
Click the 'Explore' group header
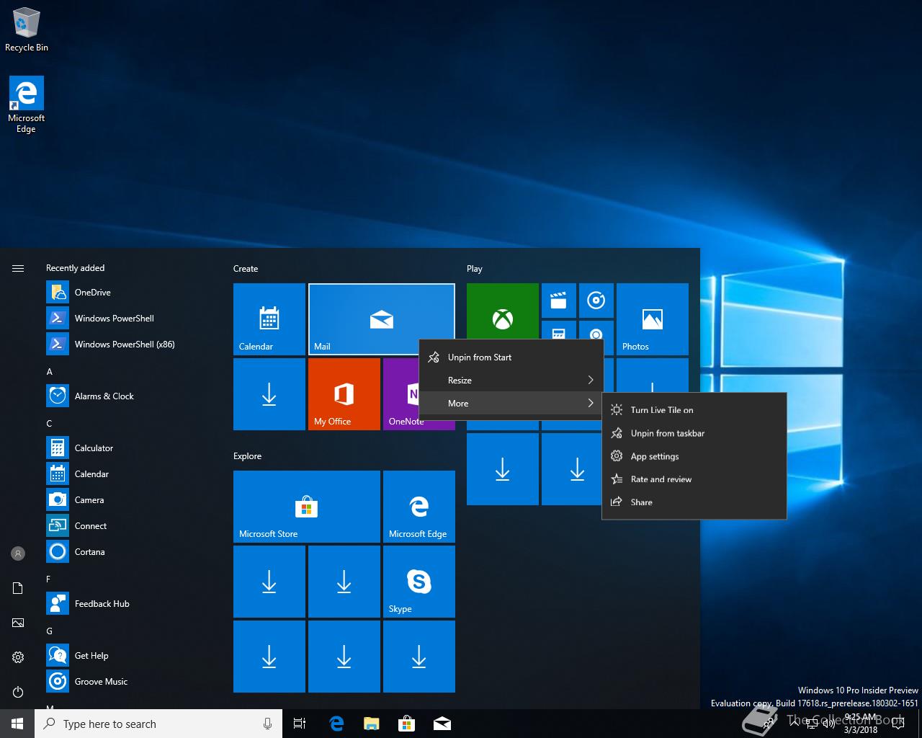coord(247,455)
